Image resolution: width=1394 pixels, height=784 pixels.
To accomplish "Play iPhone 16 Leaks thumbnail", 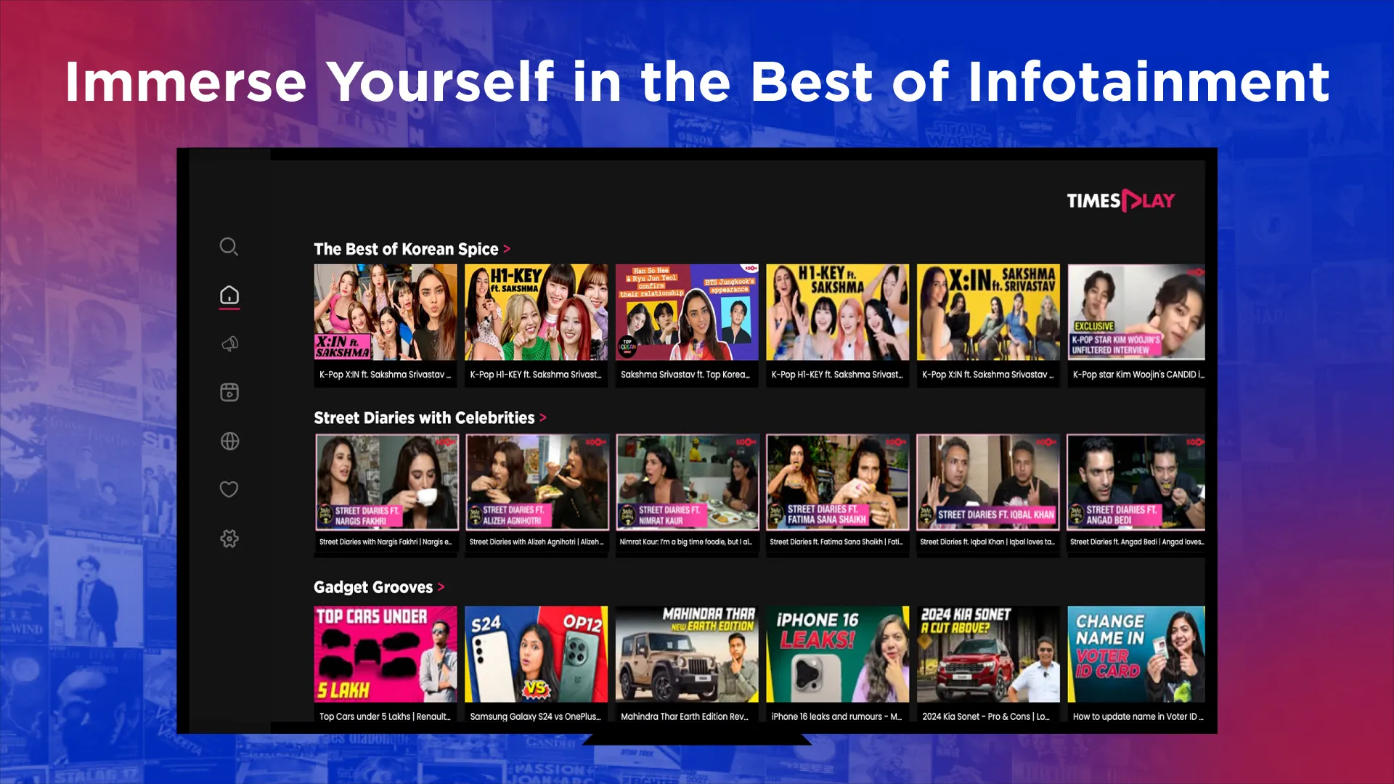I will pos(837,654).
